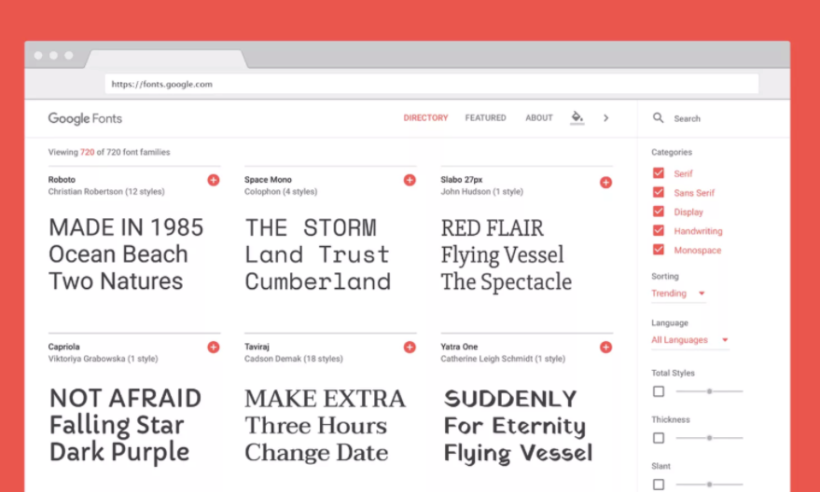Click the Yatra One sample 'SUDDENLY'
This screenshot has width=820, height=492.
510,399
